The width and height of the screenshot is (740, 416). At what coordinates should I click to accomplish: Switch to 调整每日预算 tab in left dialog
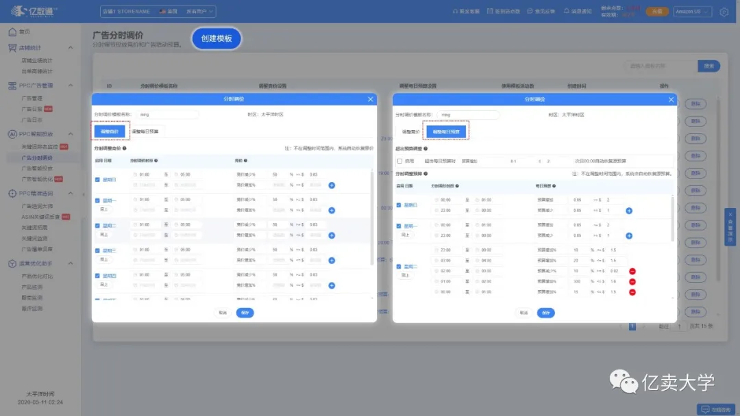145,131
